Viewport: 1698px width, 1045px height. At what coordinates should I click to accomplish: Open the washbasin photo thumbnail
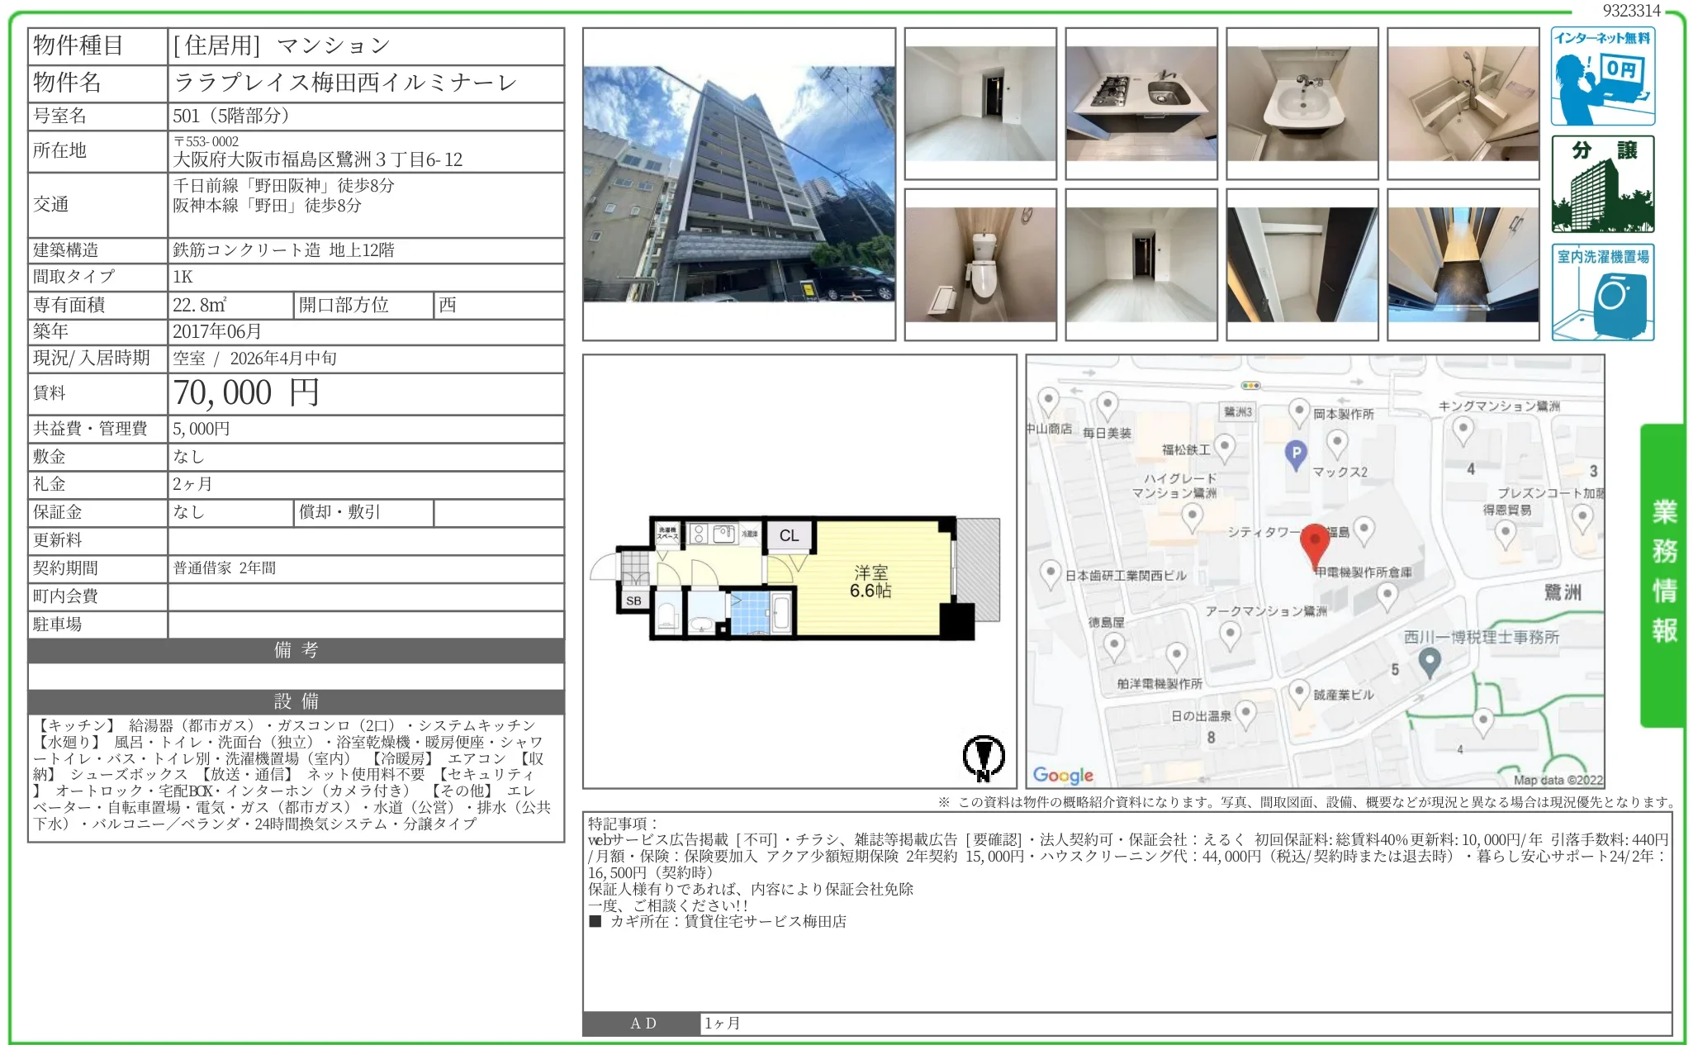(x=1302, y=103)
